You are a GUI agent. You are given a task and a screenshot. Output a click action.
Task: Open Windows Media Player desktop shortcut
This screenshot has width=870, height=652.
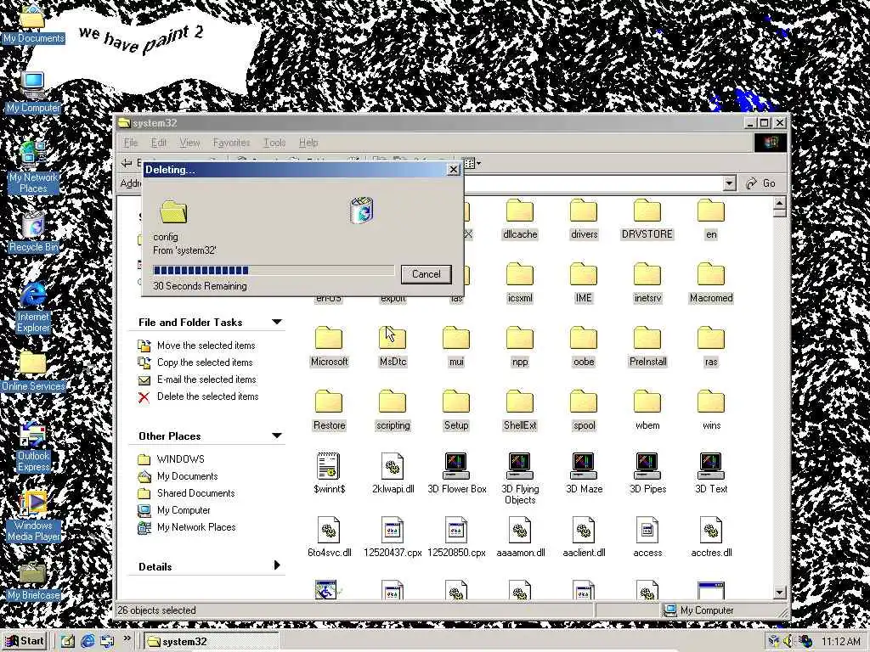[x=33, y=516]
